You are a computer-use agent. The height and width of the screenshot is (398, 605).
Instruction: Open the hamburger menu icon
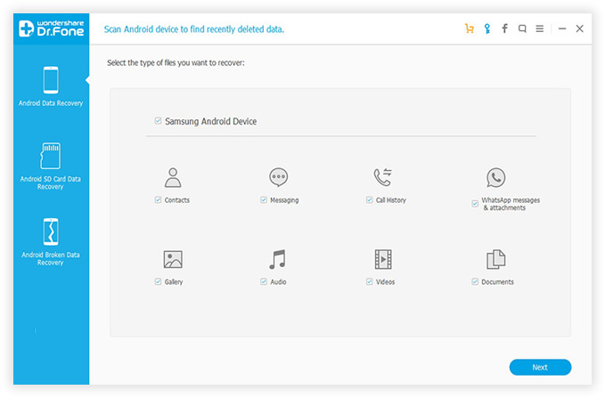tap(540, 28)
